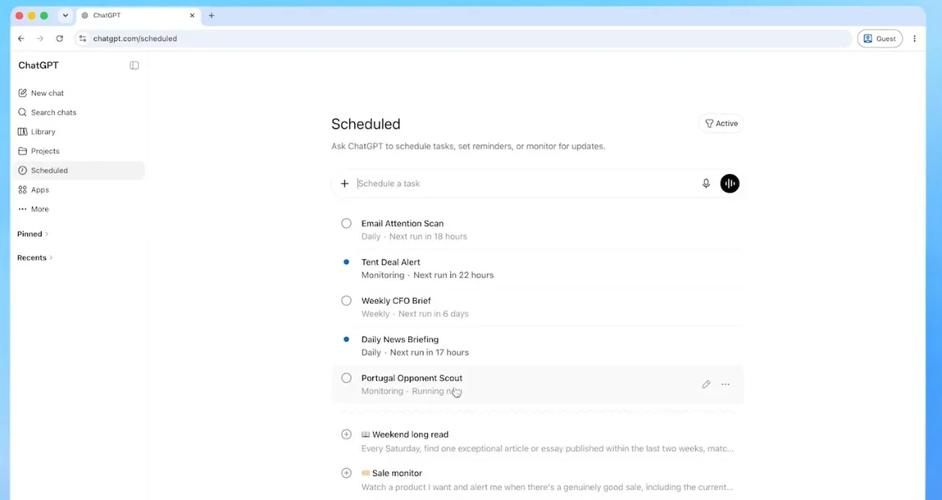
Task: Go forward in browser
Action: coord(40,39)
